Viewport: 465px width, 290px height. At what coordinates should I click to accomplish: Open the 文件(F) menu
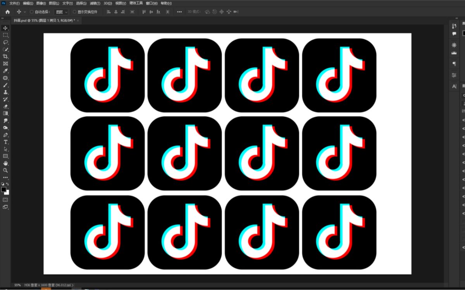pyautogui.click(x=15, y=3)
